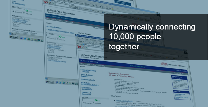Click Start button on middle window's taskbar
This screenshot has height=107, width=208.
point(49,82)
